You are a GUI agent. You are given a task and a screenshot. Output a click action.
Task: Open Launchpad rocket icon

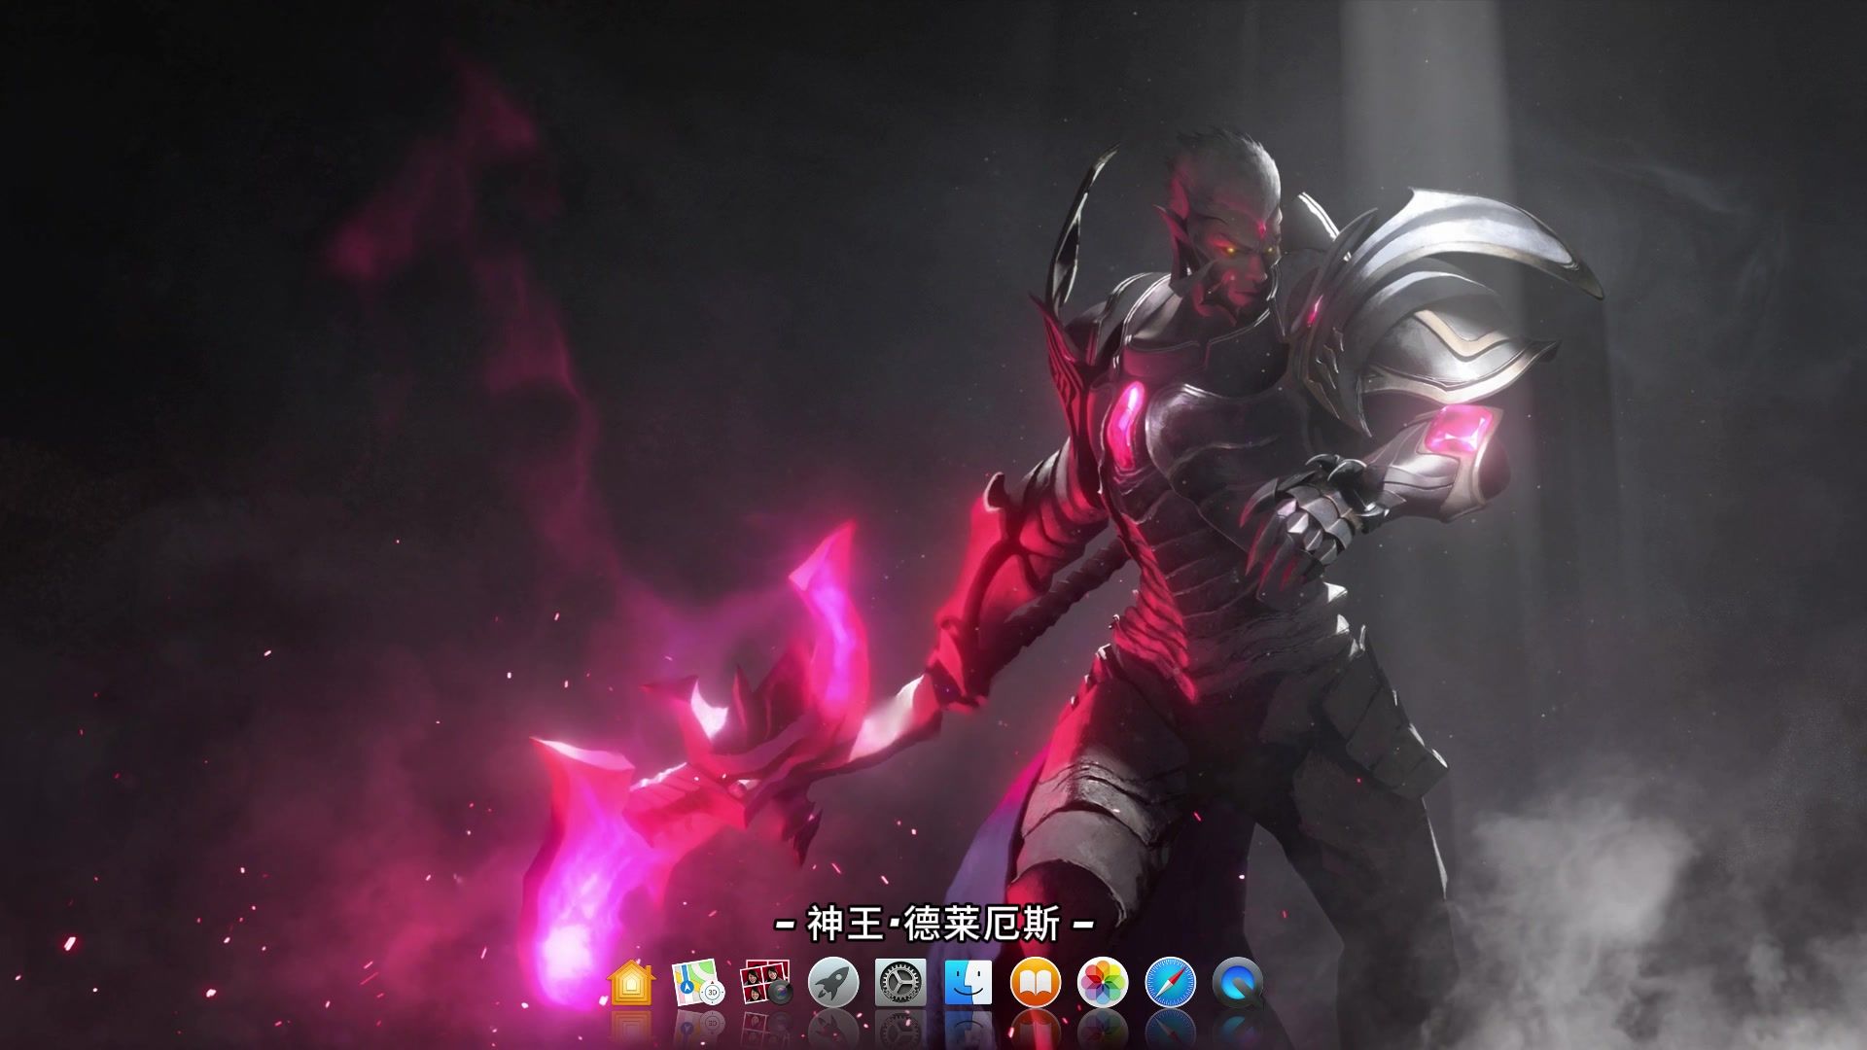(833, 983)
